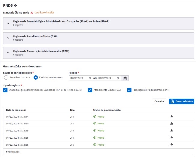Expand Registro de Imunobiológico Administrado section

(8, 23)
